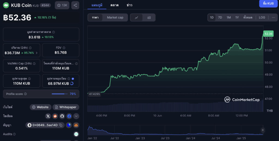Toggle chart to Market cap view
This screenshot has height=141, width=279.
(x=115, y=18)
